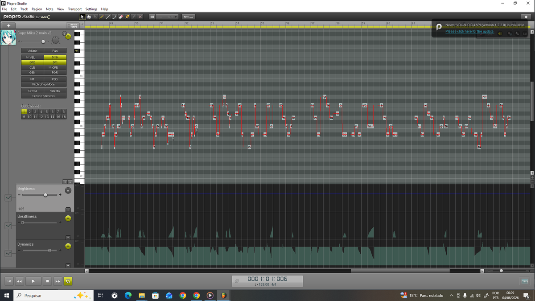
Task: Toggle the CLE parameter button
Action: coord(33,67)
